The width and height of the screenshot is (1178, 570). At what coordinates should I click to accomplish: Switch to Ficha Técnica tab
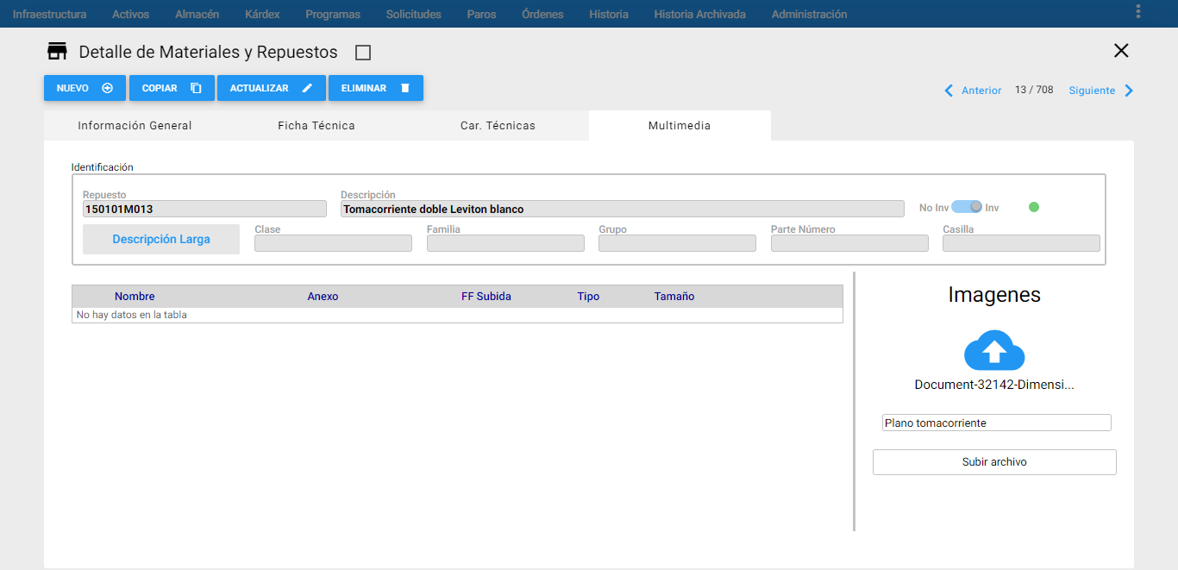tap(316, 126)
